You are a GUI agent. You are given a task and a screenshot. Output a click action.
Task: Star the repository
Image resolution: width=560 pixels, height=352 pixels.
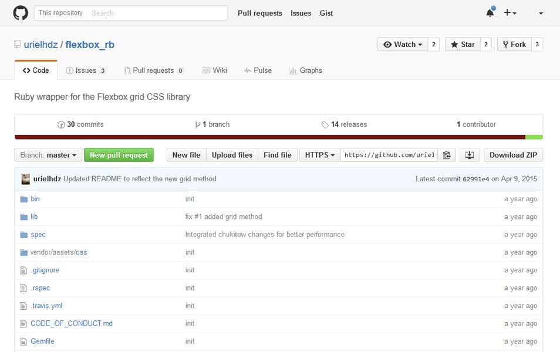[463, 44]
